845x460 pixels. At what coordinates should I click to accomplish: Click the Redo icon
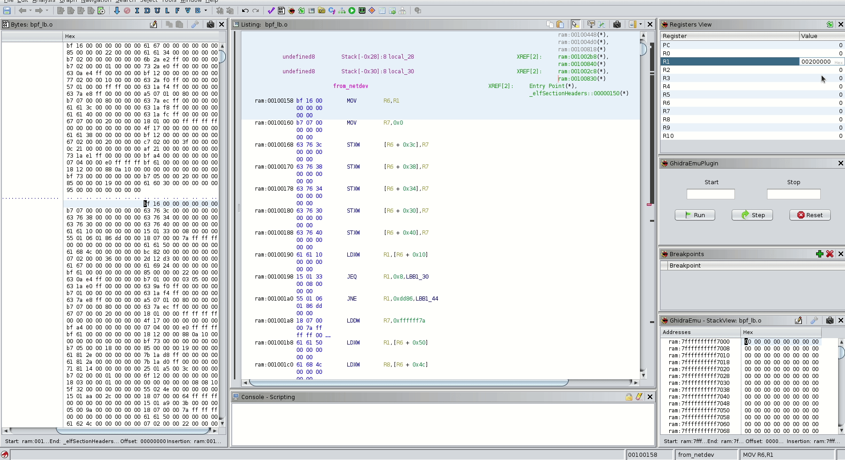[256, 11]
